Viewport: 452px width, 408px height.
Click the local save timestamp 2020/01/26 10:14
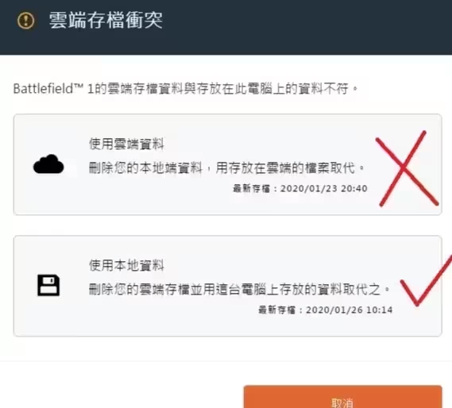point(349,310)
